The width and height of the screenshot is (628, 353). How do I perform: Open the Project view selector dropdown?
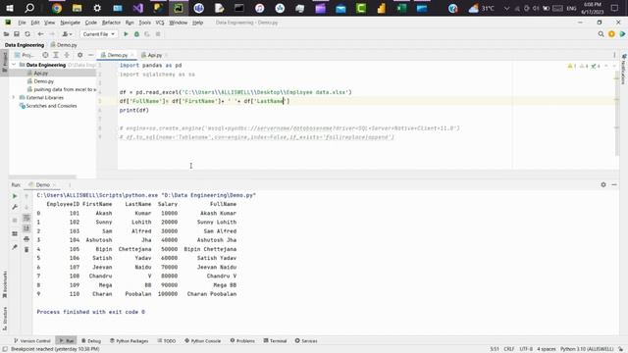(x=25, y=55)
